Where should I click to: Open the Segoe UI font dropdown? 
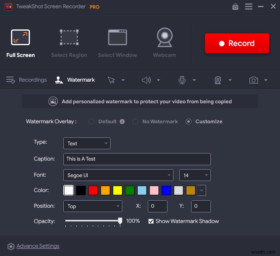[118, 175]
